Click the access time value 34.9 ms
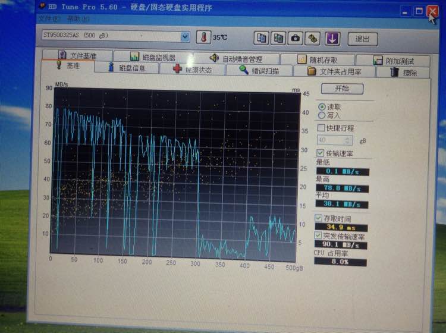446x333 pixels. 341,228
